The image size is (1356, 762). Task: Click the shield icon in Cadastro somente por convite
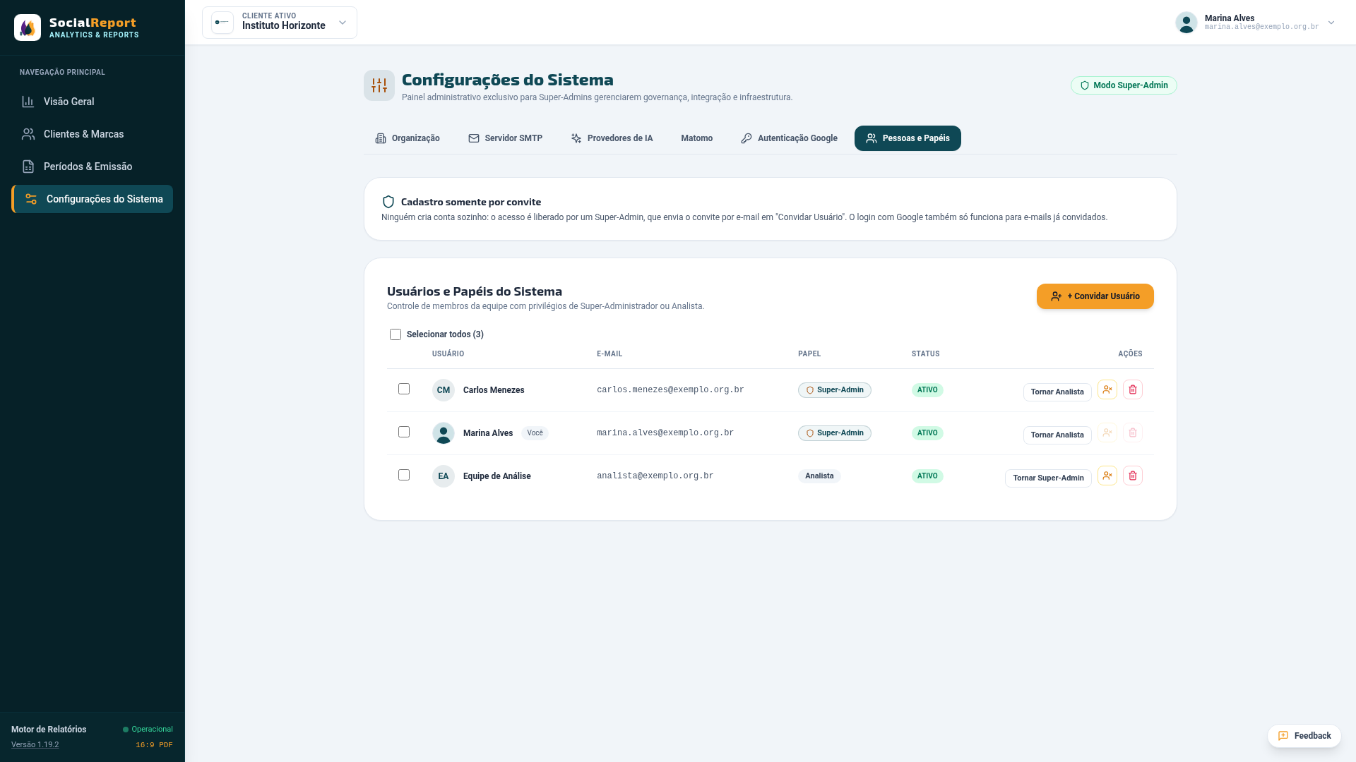[388, 202]
